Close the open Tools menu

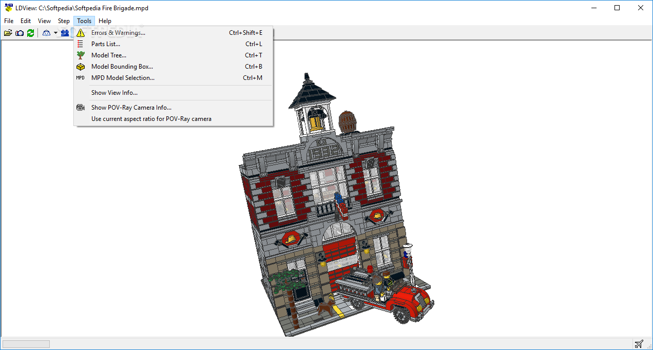[84, 21]
